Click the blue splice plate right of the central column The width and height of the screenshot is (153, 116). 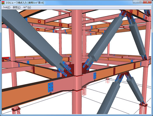[95, 76]
